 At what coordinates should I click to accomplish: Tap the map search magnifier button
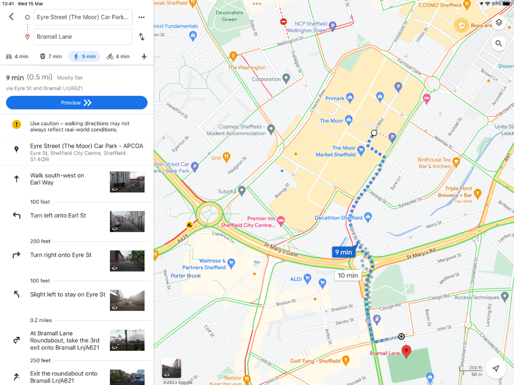[x=498, y=43]
